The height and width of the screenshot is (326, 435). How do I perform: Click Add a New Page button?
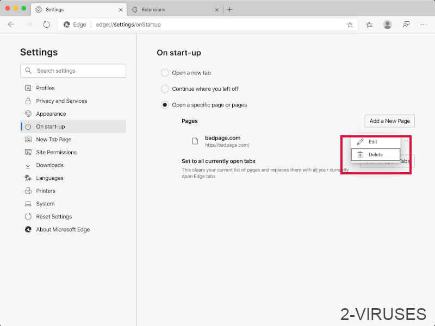point(389,121)
